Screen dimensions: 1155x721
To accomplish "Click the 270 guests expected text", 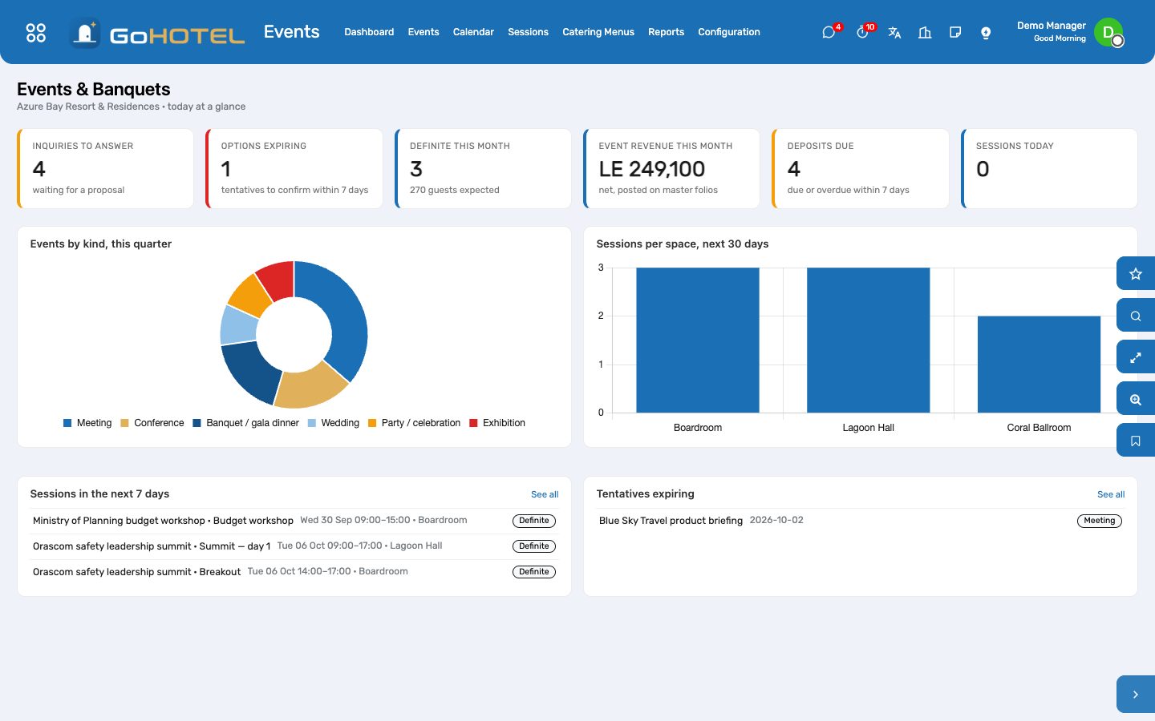I will tap(455, 190).
